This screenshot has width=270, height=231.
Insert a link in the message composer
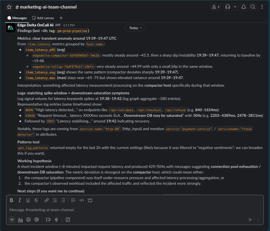point(46,200)
